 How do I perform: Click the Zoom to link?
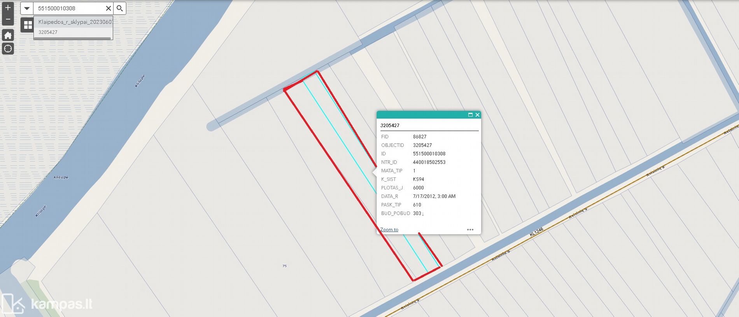pos(389,229)
